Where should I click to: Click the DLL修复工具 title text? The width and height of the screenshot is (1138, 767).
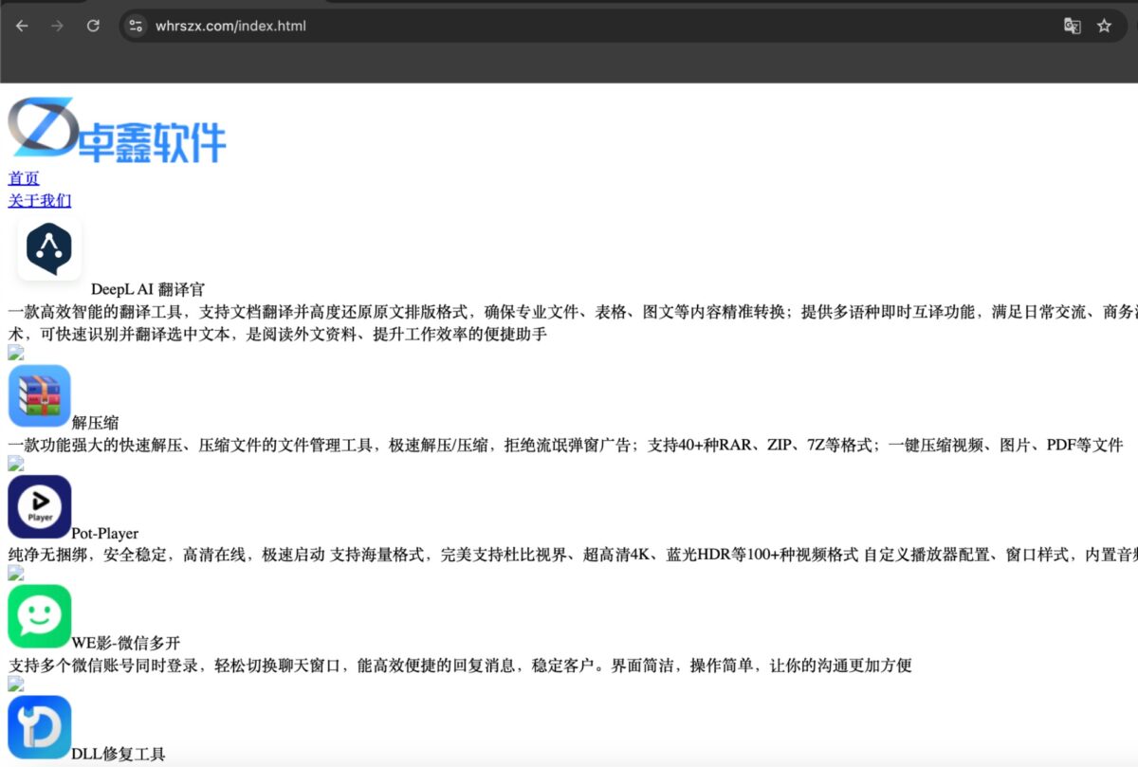(119, 755)
